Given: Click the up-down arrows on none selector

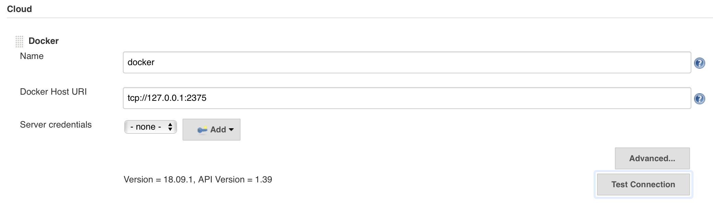Looking at the screenshot, I should click(x=170, y=127).
